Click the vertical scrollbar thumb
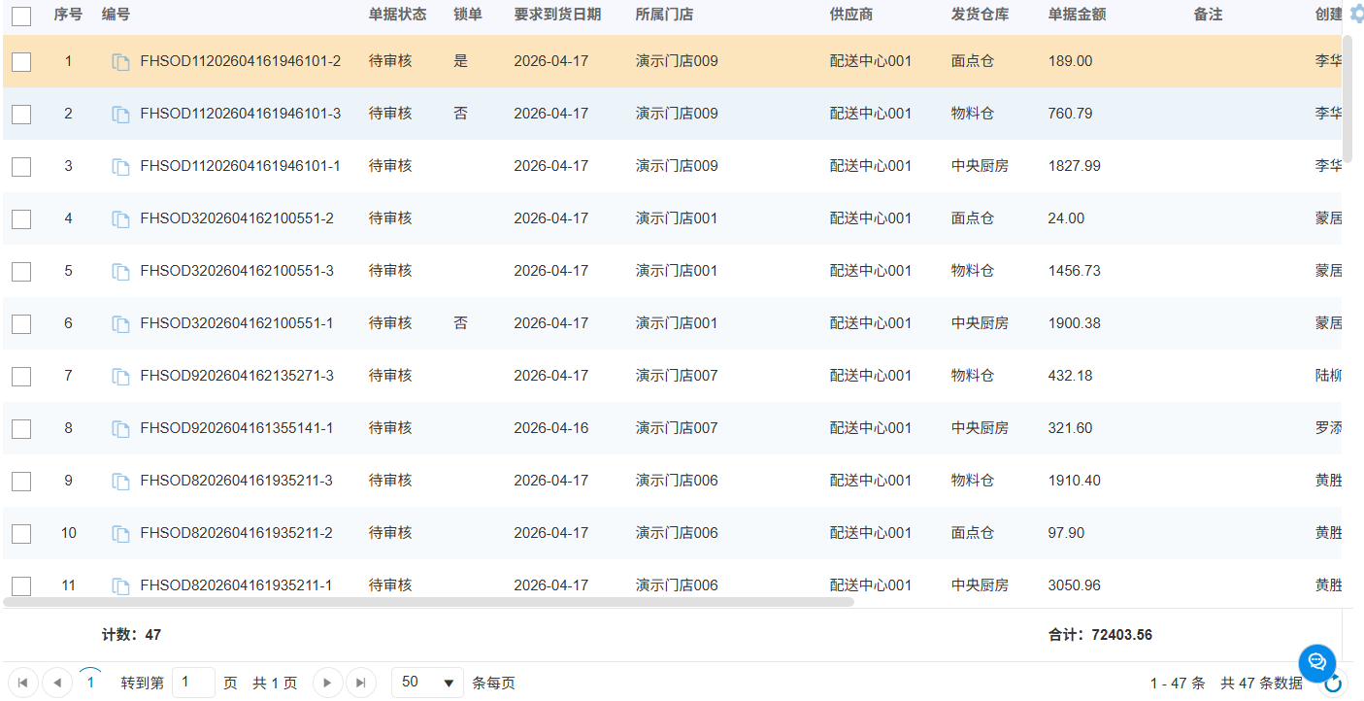This screenshot has height=701, width=1364. tap(1347, 97)
